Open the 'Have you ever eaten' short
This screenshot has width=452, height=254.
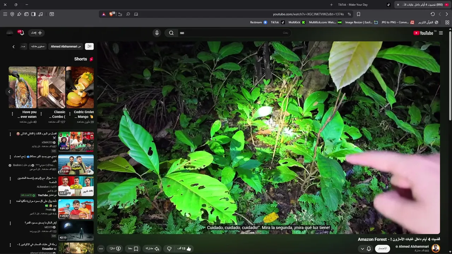click(x=23, y=87)
